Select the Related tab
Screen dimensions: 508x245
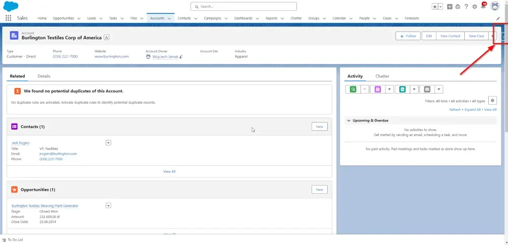[17, 76]
